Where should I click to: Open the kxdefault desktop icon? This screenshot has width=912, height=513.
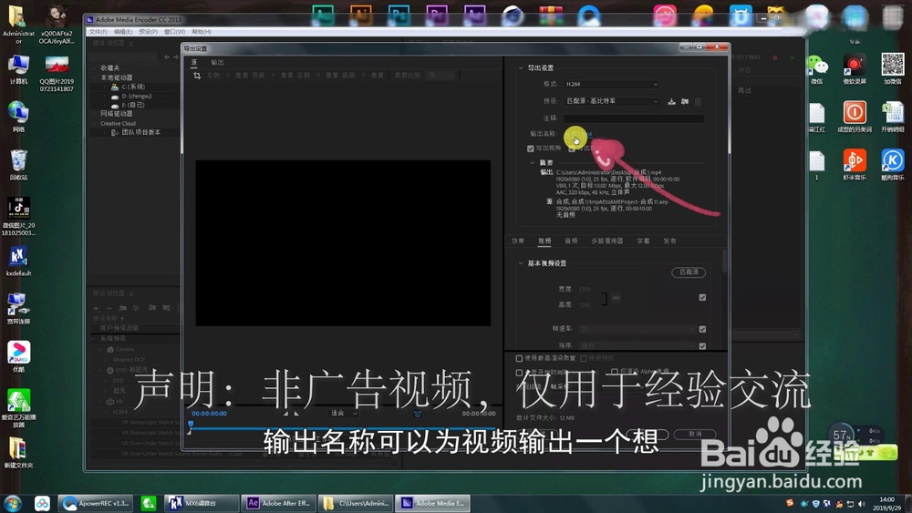(18, 261)
